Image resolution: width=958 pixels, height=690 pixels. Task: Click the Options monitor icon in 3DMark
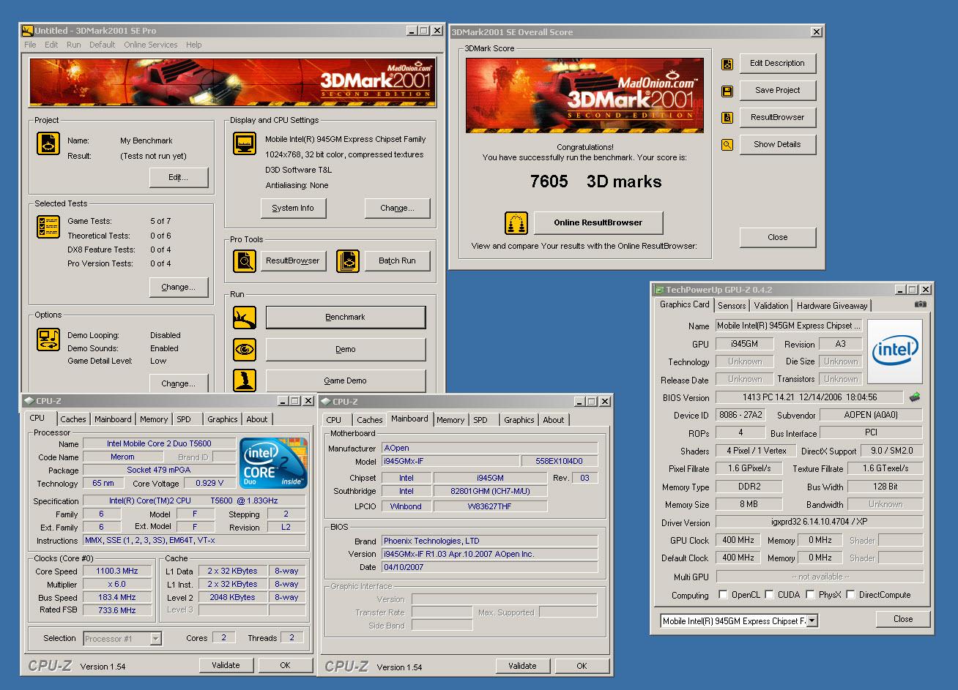click(48, 340)
